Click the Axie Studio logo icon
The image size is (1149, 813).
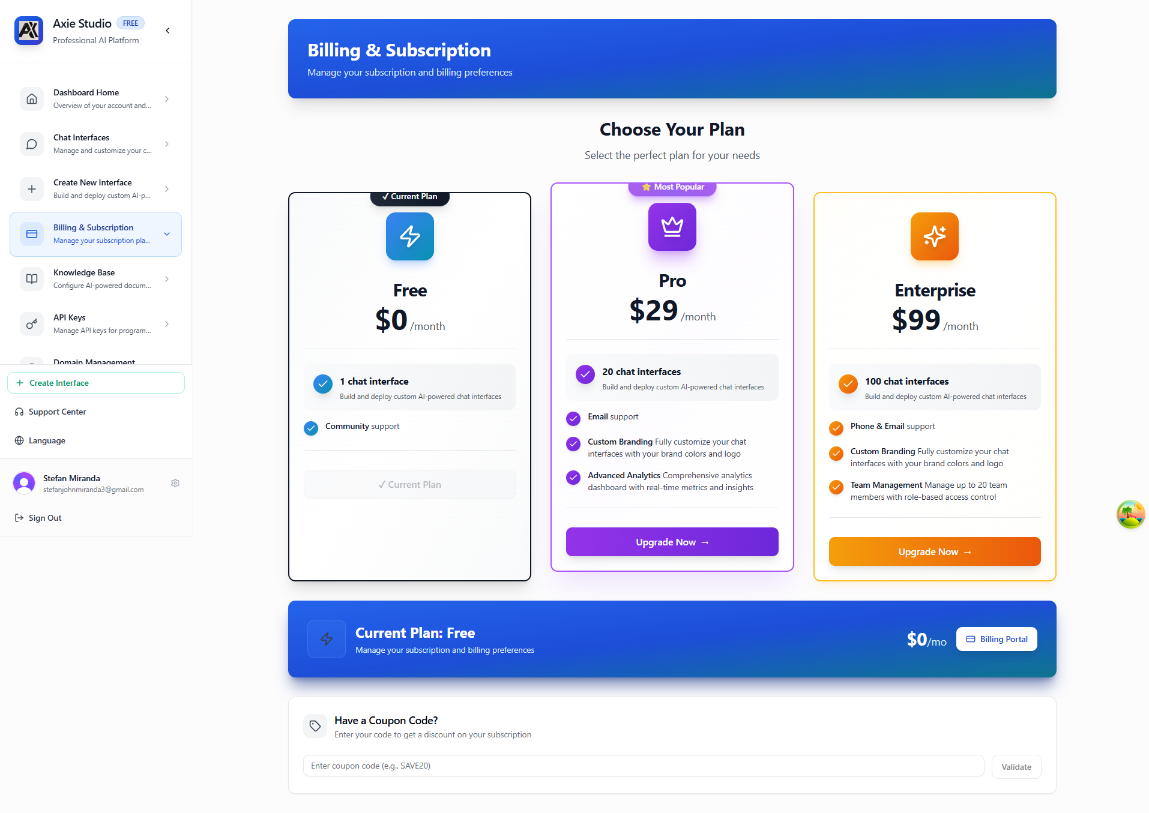28,31
